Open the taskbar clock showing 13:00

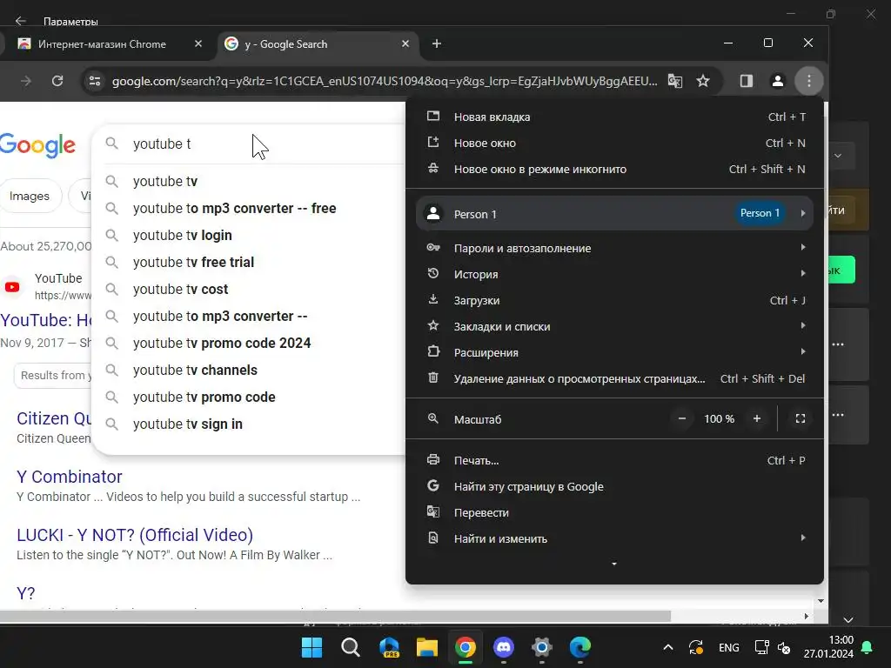point(828,647)
